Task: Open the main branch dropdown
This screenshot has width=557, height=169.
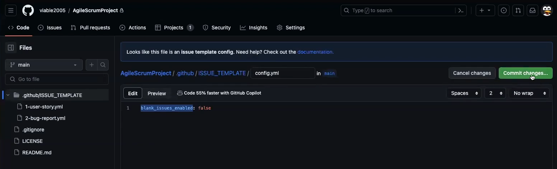Action: [x=44, y=65]
